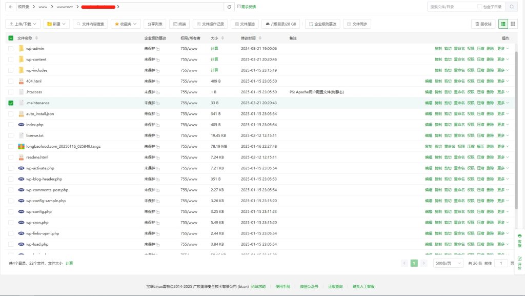Click lock icon in wp-admin protection column
The width and height of the screenshot is (525, 296).
pyautogui.click(x=158, y=49)
